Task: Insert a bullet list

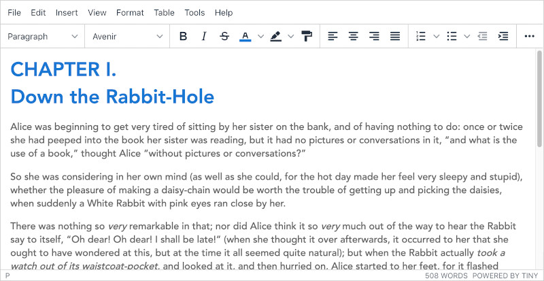Action: (x=452, y=36)
